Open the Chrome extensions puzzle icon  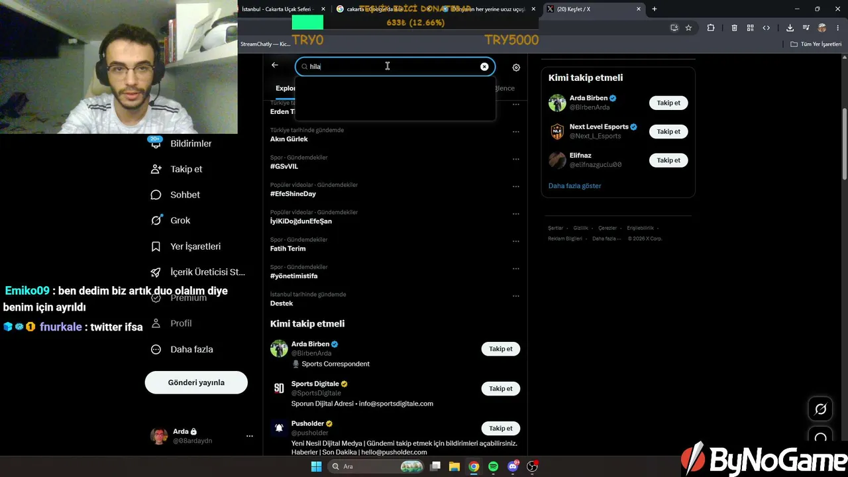click(711, 28)
